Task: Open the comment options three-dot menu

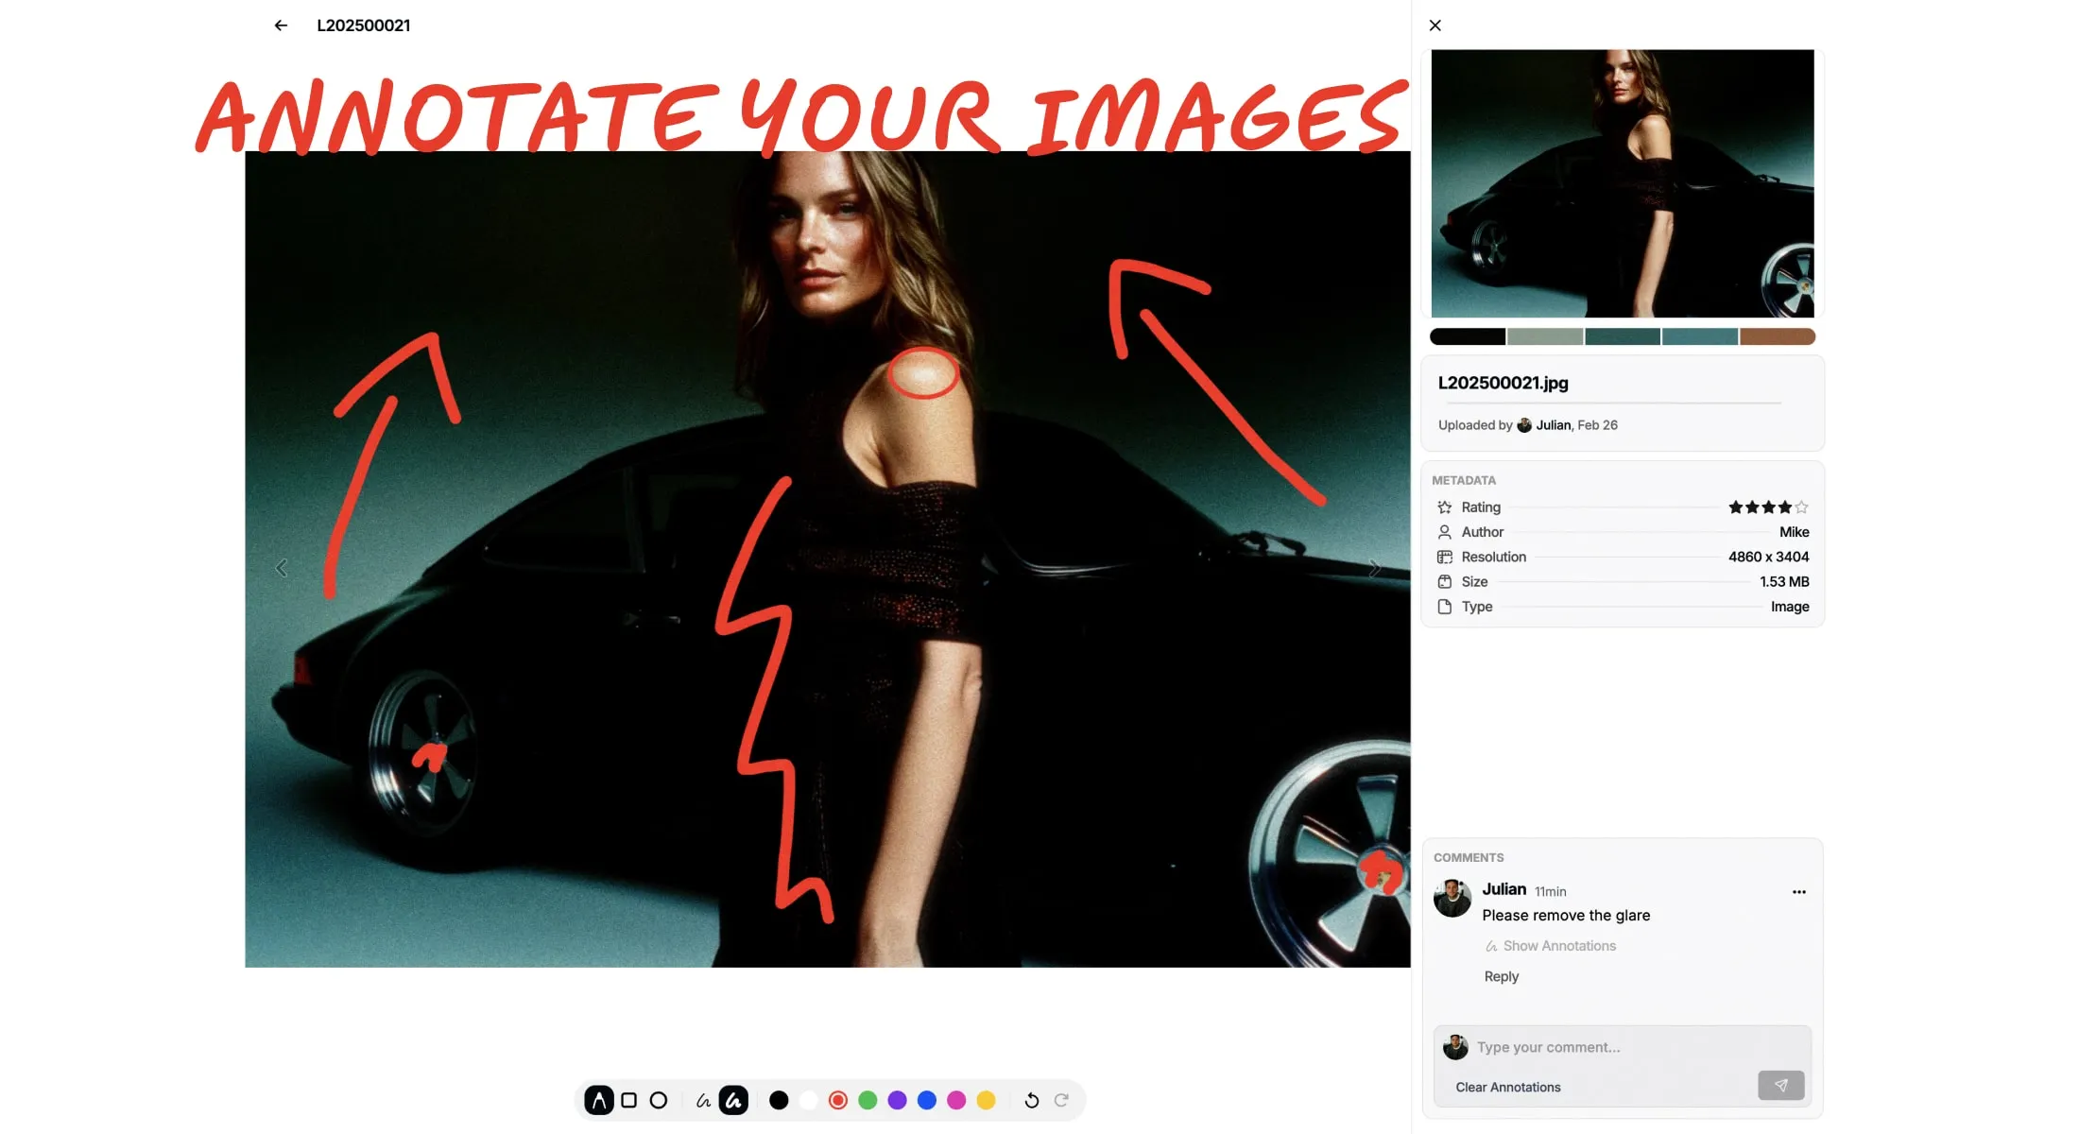Action: (x=1799, y=892)
